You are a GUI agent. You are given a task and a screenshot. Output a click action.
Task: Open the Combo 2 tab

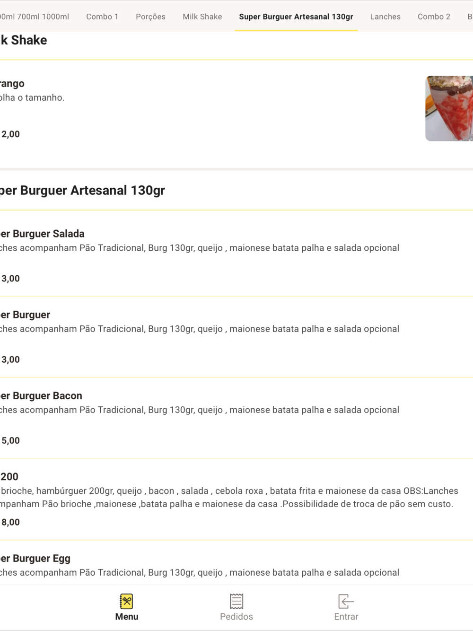coord(434,17)
